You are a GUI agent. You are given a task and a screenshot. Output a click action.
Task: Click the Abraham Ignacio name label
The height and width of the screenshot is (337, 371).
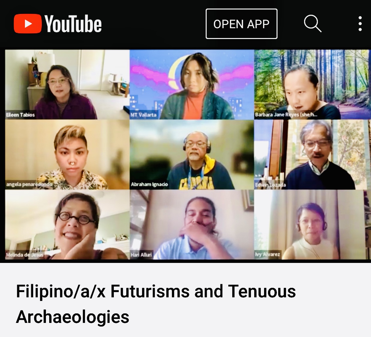tap(149, 185)
